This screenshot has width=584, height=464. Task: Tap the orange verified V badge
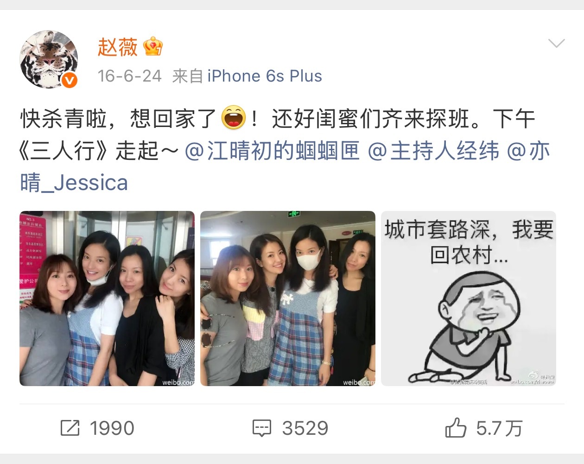70,81
